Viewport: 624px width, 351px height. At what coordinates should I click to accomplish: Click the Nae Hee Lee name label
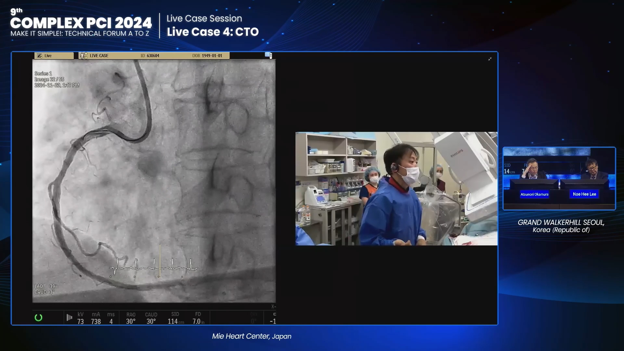tap(584, 194)
